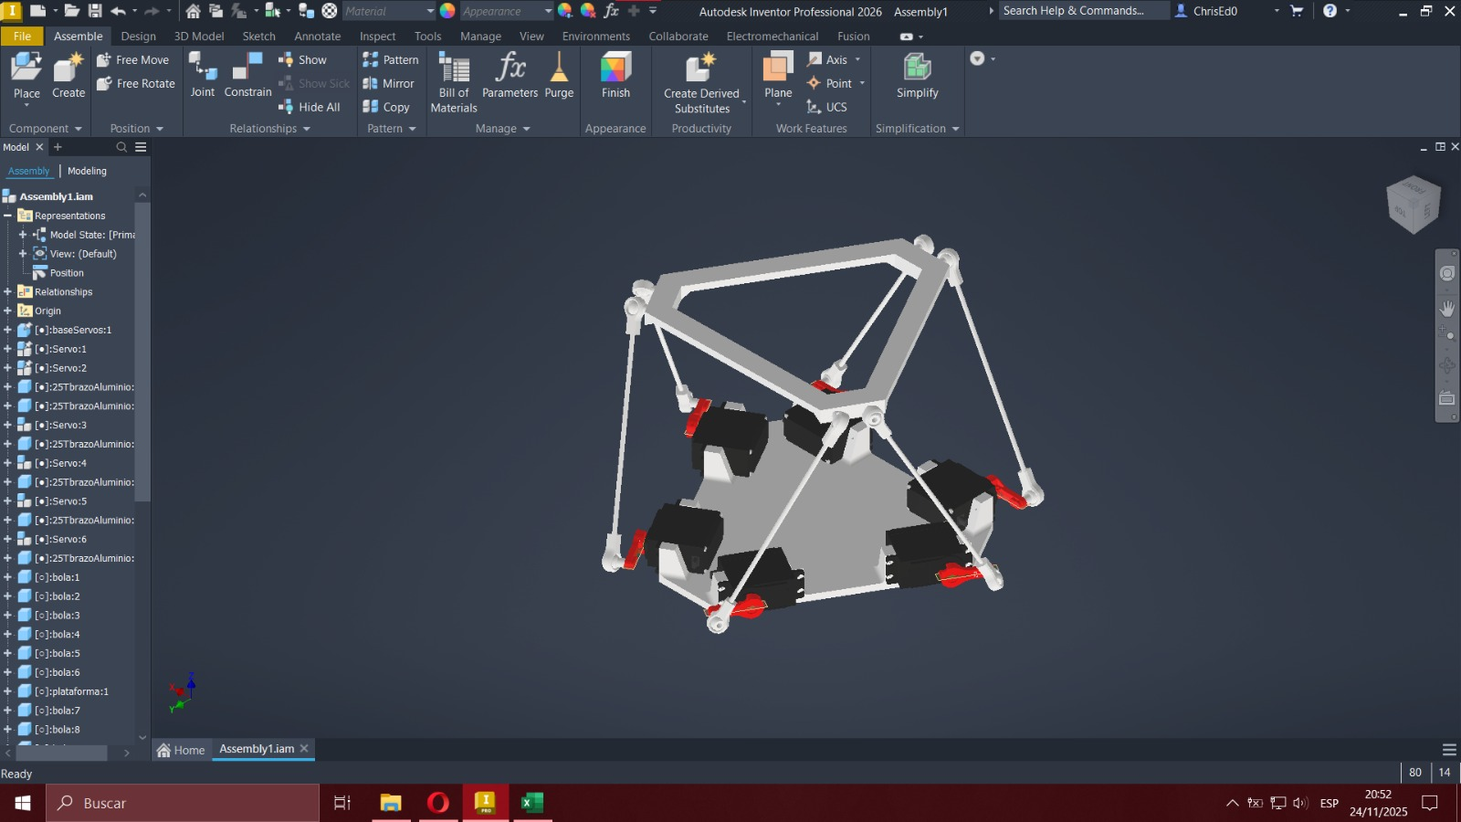Open the Material dropdown list

(x=430, y=11)
